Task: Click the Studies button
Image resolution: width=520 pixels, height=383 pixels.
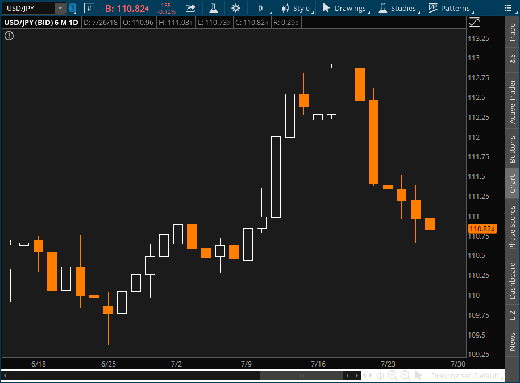Action: [x=398, y=8]
